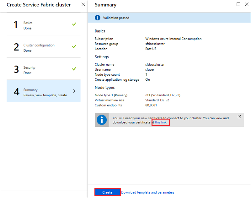Screen dimensions: 251x198
Task: Click the Validation passed info icon
Action: point(98,18)
